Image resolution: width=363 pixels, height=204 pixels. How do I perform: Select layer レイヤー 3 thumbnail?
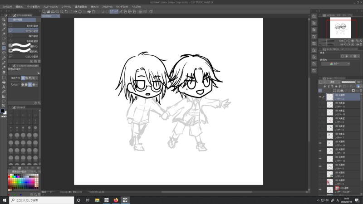[330, 182]
